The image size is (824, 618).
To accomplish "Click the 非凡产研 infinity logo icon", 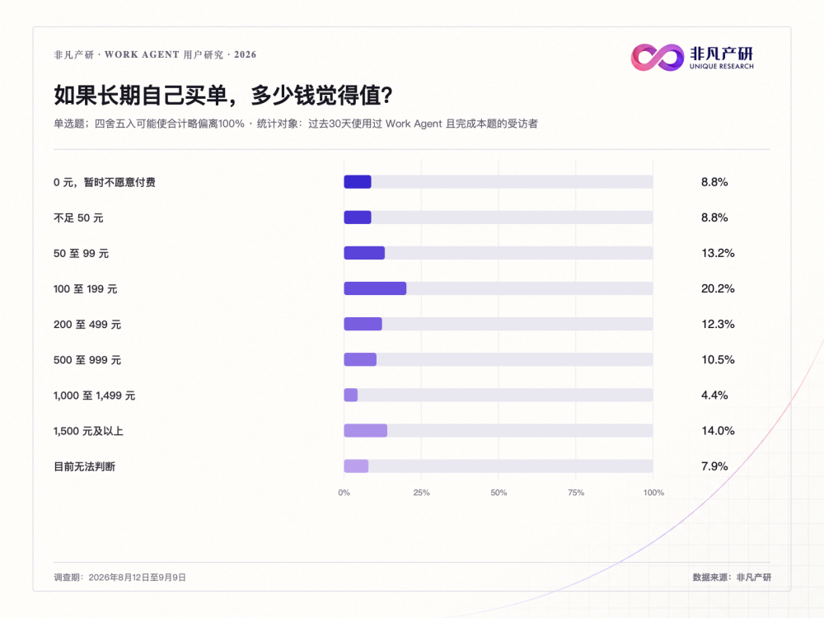I will coord(657,58).
